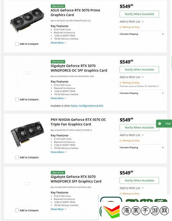Expand Show More under PNY card features
Screen dimensions: 172x221
58,152
